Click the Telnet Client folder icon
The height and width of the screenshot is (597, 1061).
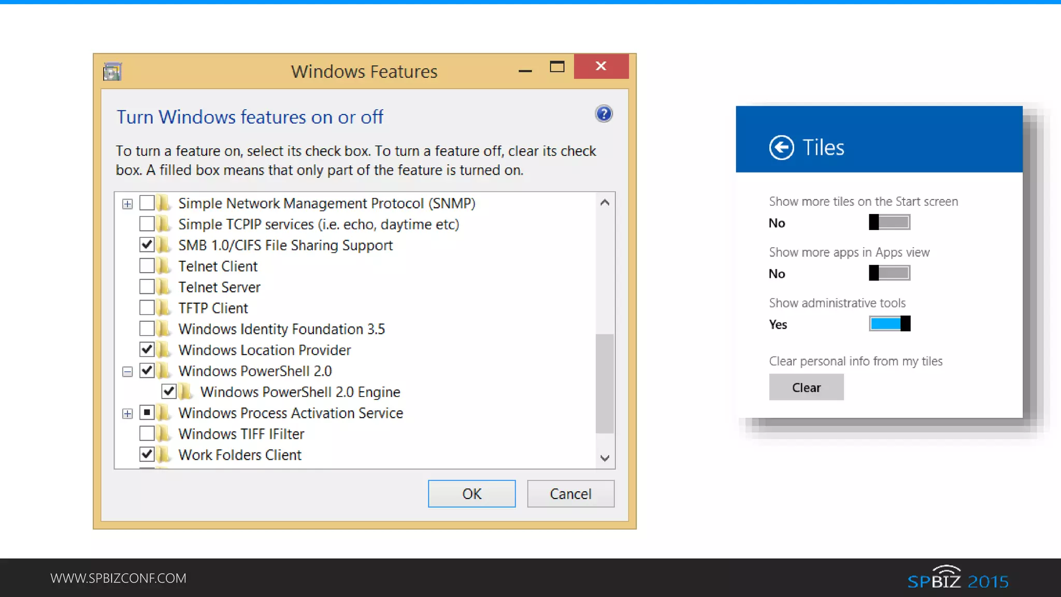163,266
